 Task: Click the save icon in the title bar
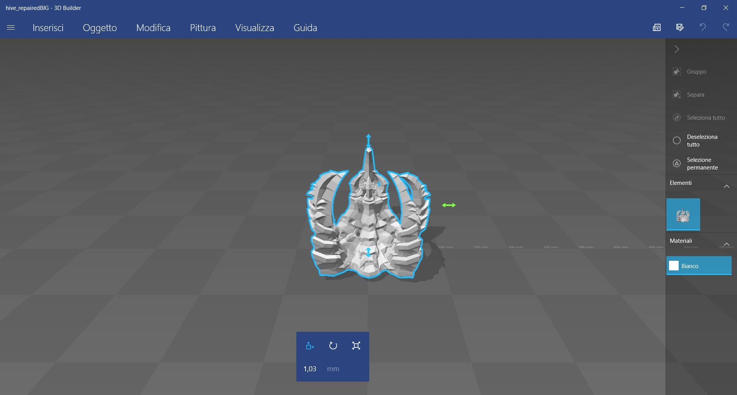[680, 27]
